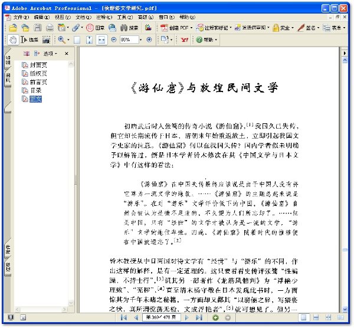Select Continuous page layout in status bar
Viewport: 354px width, 328px height.
(x=316, y=317)
